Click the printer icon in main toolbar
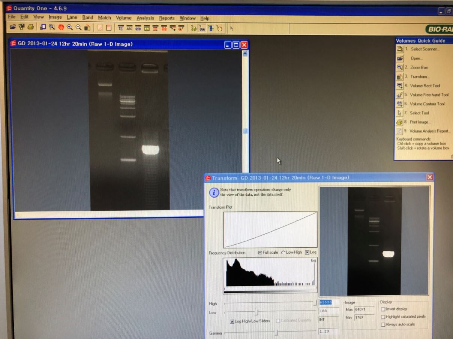The width and height of the screenshot is (453, 339). pos(30,27)
